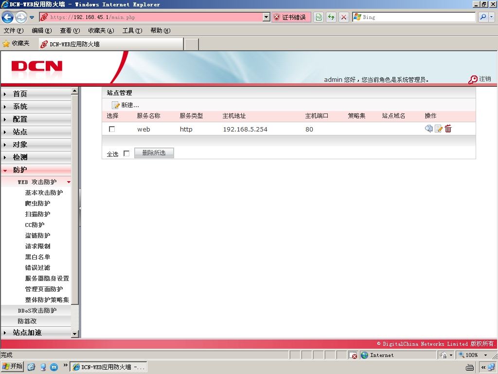Expand the 首页 menu section
Viewport: 498px width, 374px height.
[x=36, y=94]
